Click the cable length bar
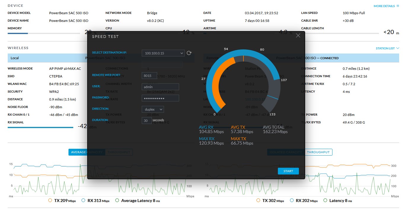The width and height of the screenshot is (403, 210). pyautogui.click(x=340, y=33)
